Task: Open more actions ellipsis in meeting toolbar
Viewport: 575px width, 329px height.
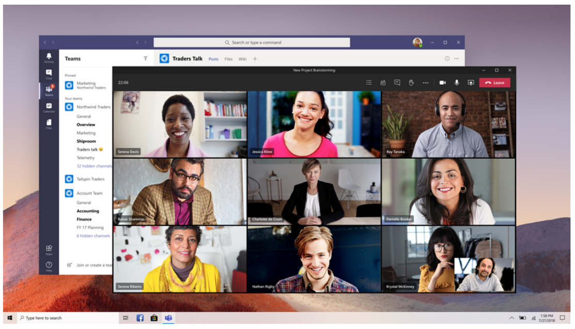Action: [425, 83]
